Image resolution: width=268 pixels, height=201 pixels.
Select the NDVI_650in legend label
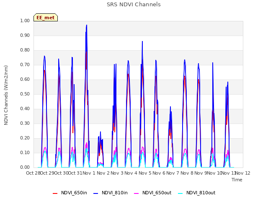coord(74,193)
